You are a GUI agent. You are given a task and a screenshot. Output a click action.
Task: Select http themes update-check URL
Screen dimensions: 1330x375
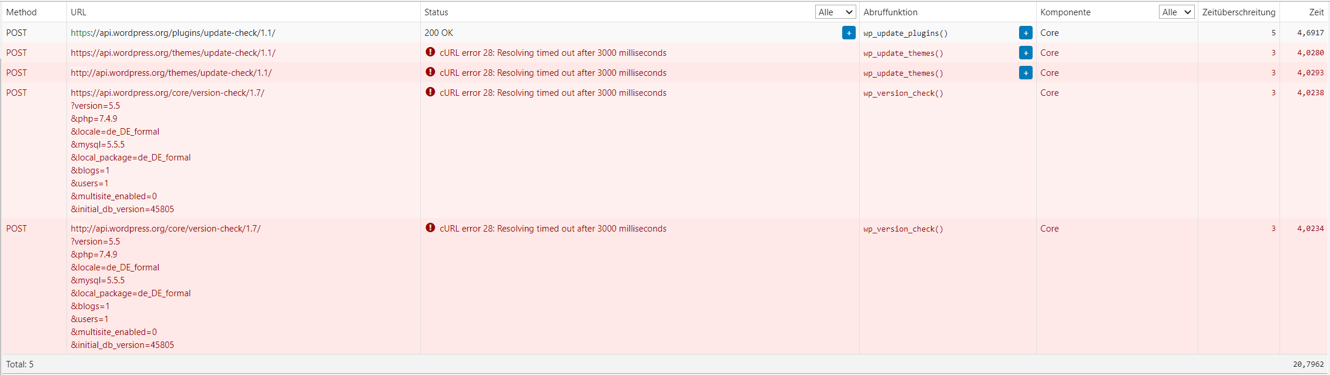171,73
